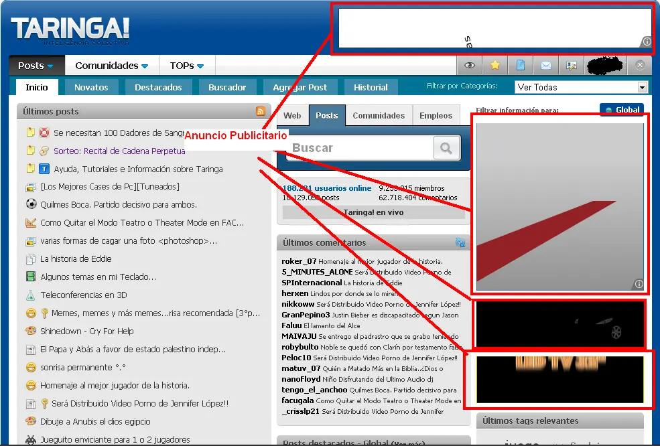This screenshot has height=446, width=660.
Task: Open the Ver Todas category filter dropdown
Action: tap(581, 87)
